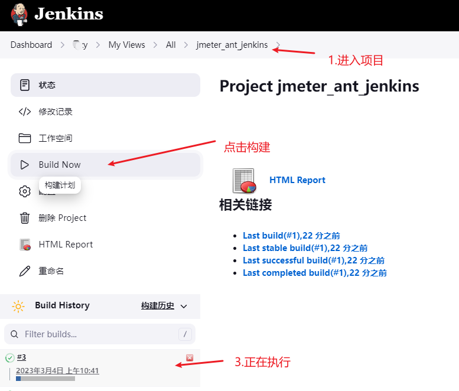
Task: Open the All breadcrumb view
Action: pos(171,45)
